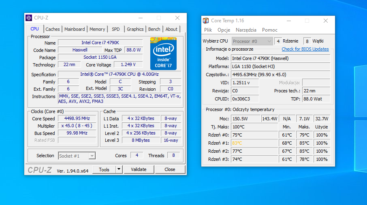Click the Level 2 cache value 4 x 256 KBytes
This screenshot has height=205, width=367.
141,133
